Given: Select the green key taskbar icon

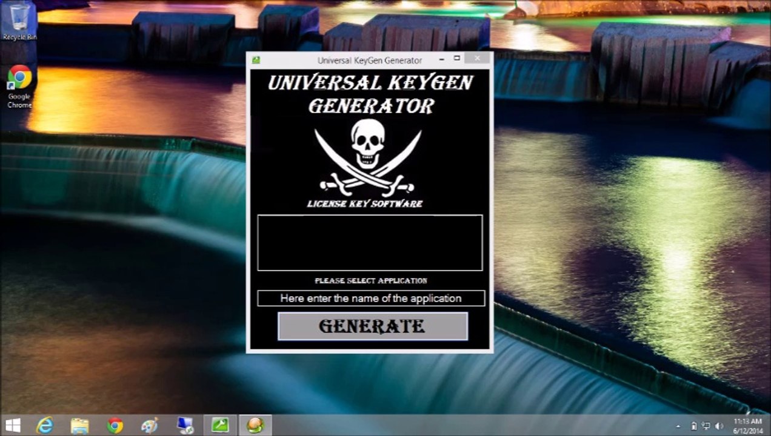Looking at the screenshot, I should point(219,425).
